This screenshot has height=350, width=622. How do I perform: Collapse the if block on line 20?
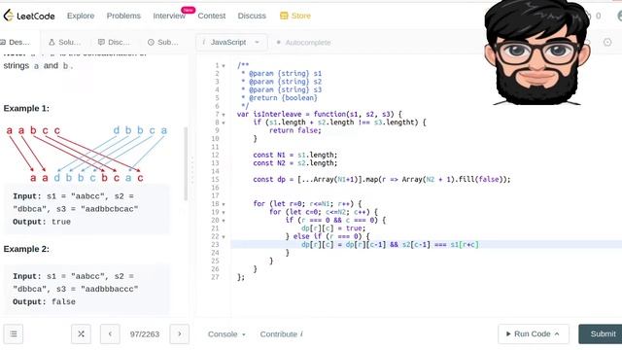pyautogui.click(x=224, y=221)
